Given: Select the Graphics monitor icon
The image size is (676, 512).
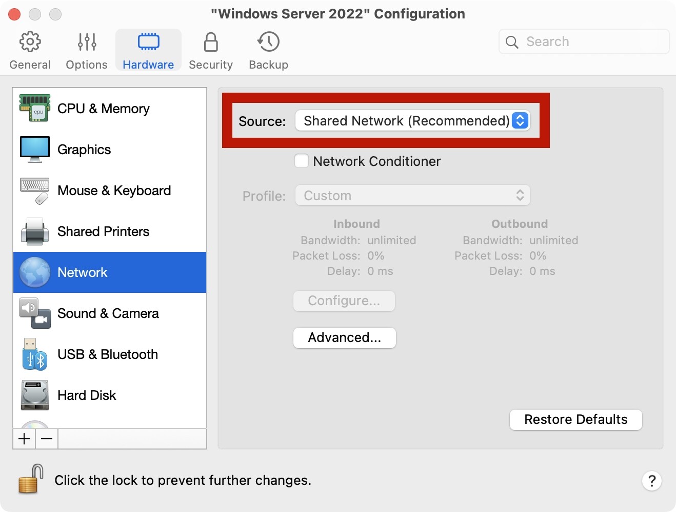Looking at the screenshot, I should tap(35, 149).
